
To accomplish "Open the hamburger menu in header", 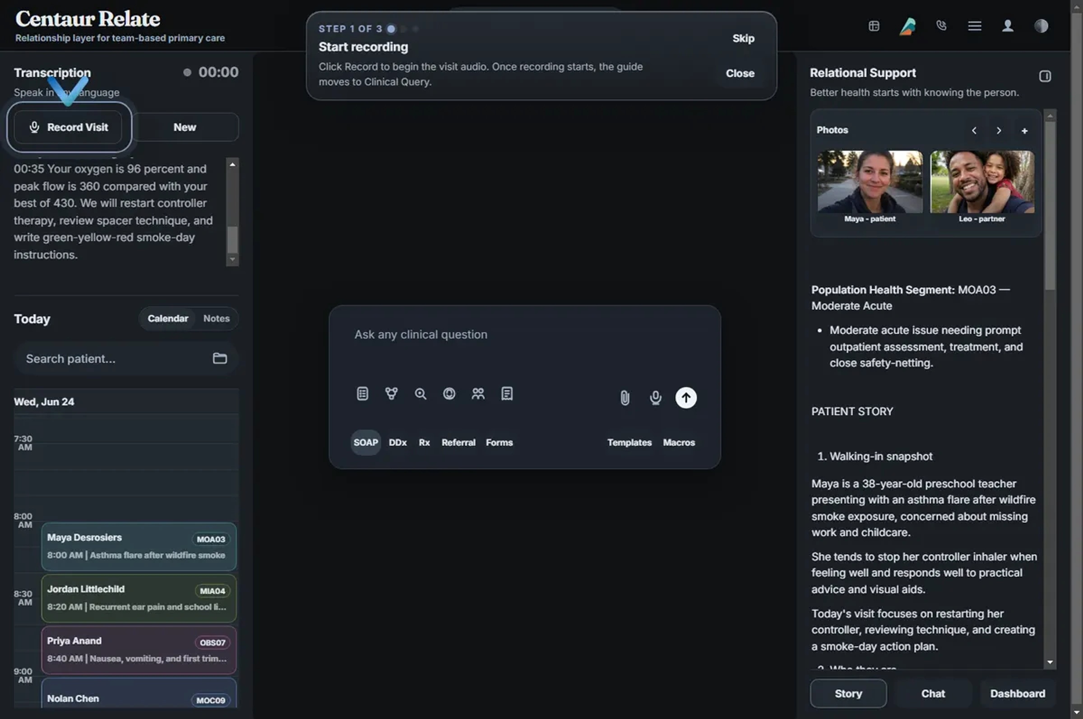I will pos(975,26).
